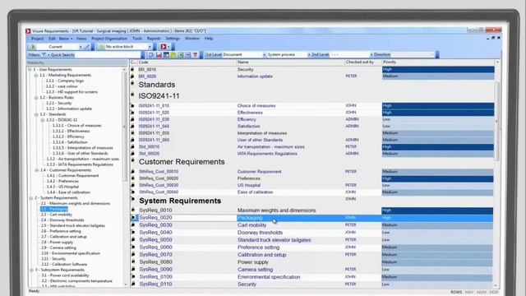Click the lock icon on row ISO9241-11_010

[132, 106]
